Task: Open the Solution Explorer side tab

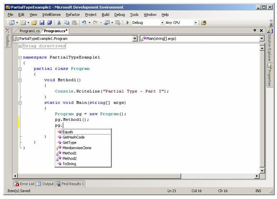Action: [270, 45]
